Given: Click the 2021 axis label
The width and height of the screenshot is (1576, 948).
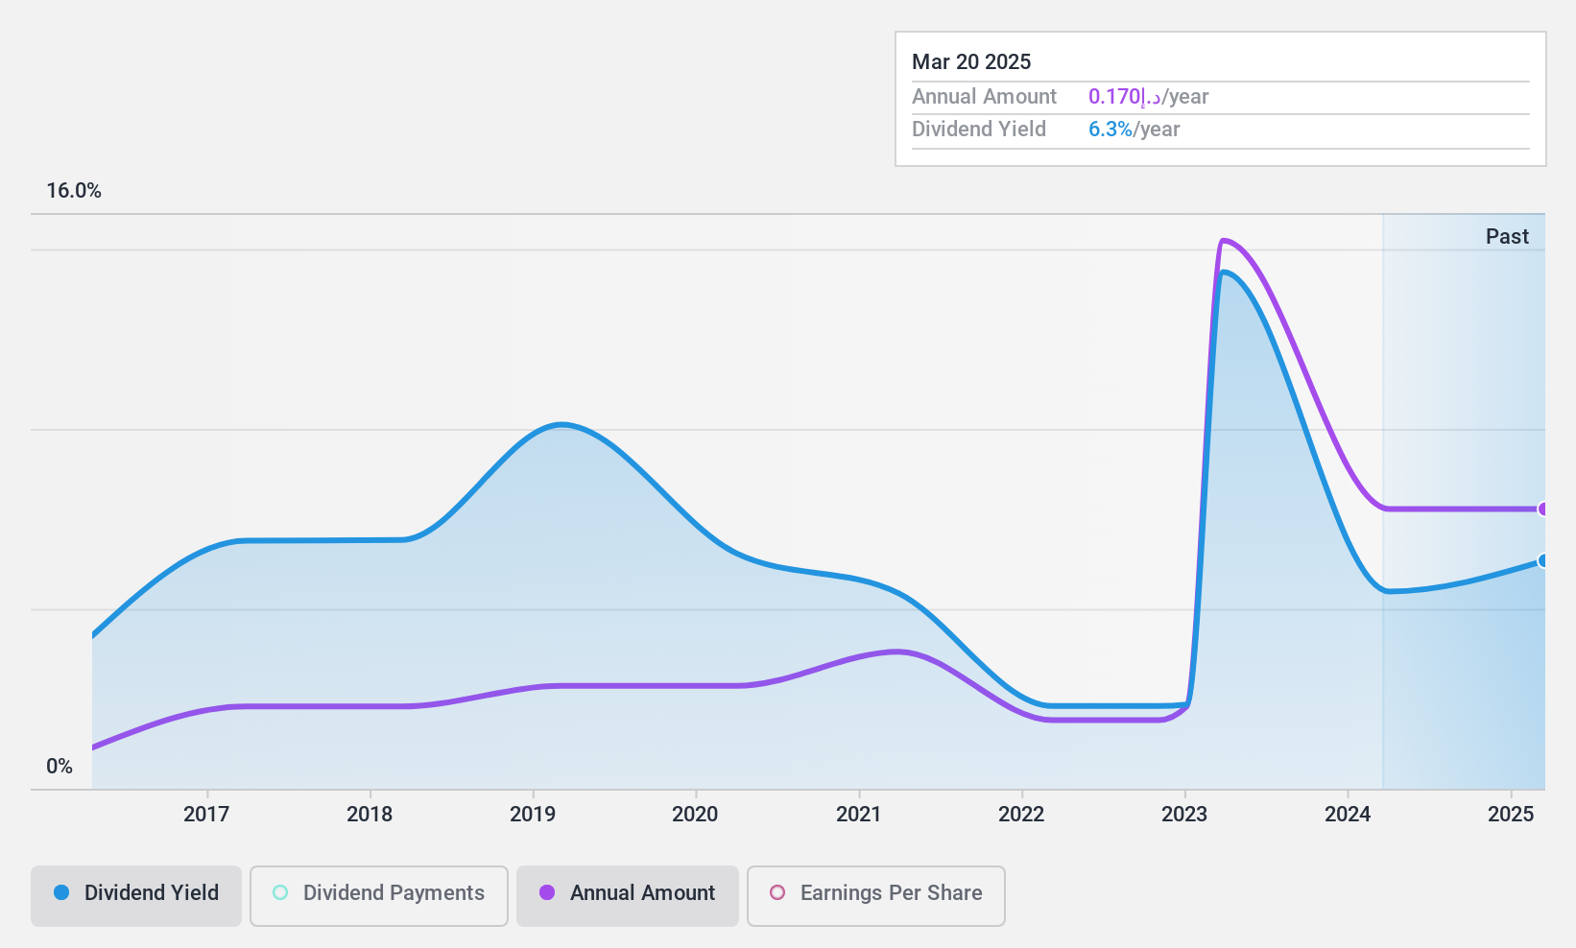Looking at the screenshot, I should tap(858, 815).
